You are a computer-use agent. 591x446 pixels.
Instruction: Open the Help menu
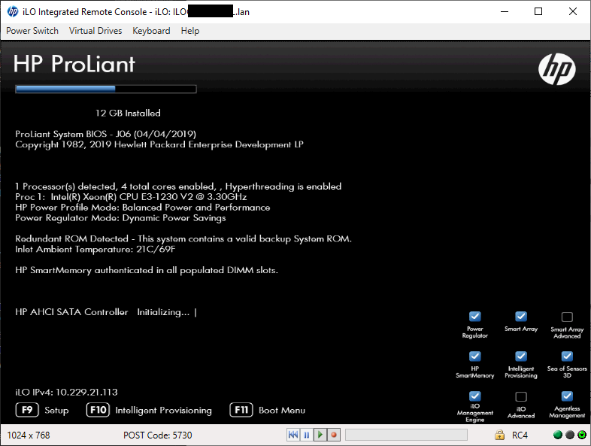[190, 31]
